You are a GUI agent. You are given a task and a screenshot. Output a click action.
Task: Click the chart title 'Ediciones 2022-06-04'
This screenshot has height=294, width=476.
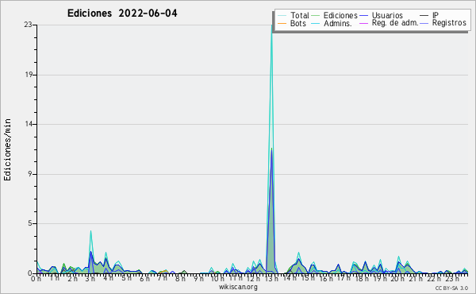click(122, 14)
